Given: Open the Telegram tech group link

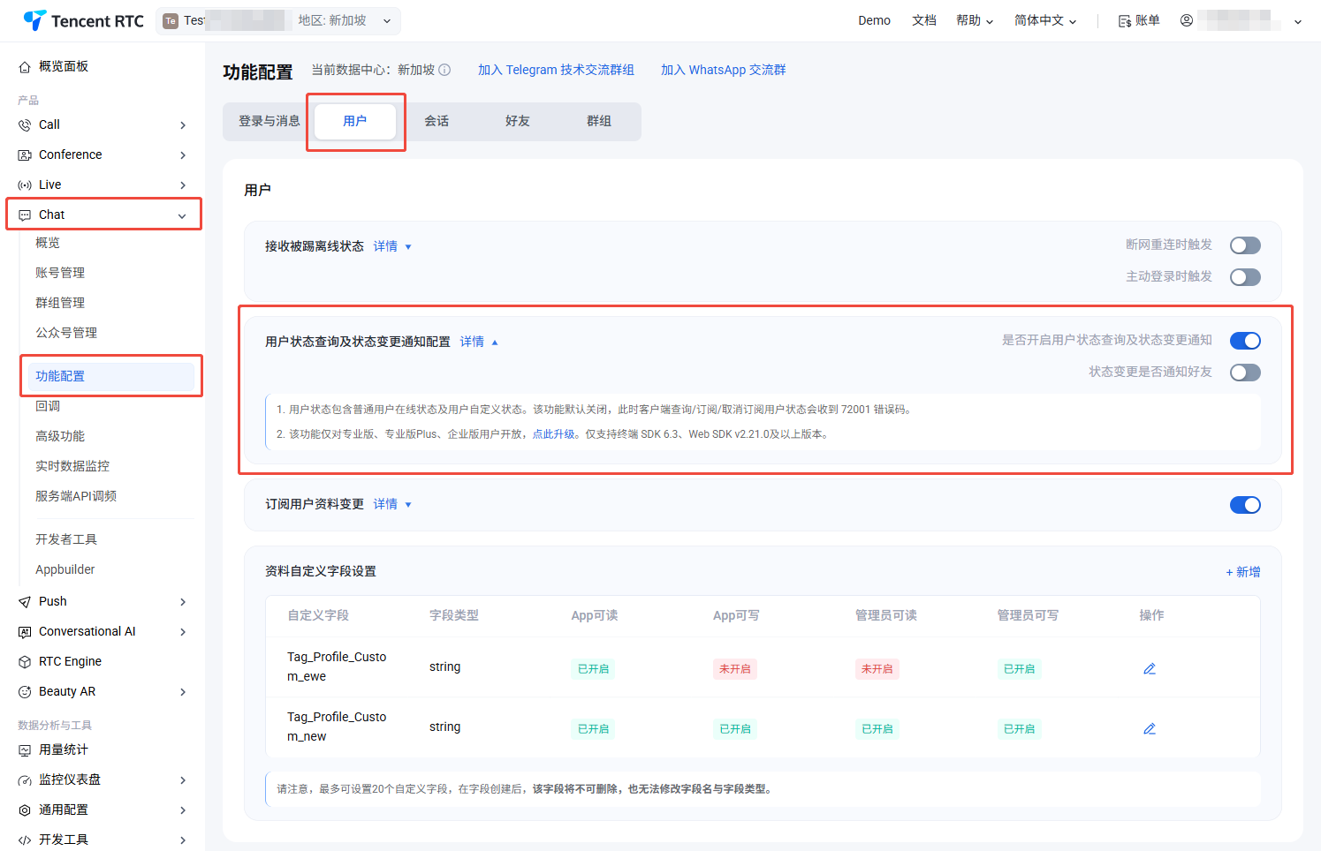Looking at the screenshot, I should [x=556, y=70].
